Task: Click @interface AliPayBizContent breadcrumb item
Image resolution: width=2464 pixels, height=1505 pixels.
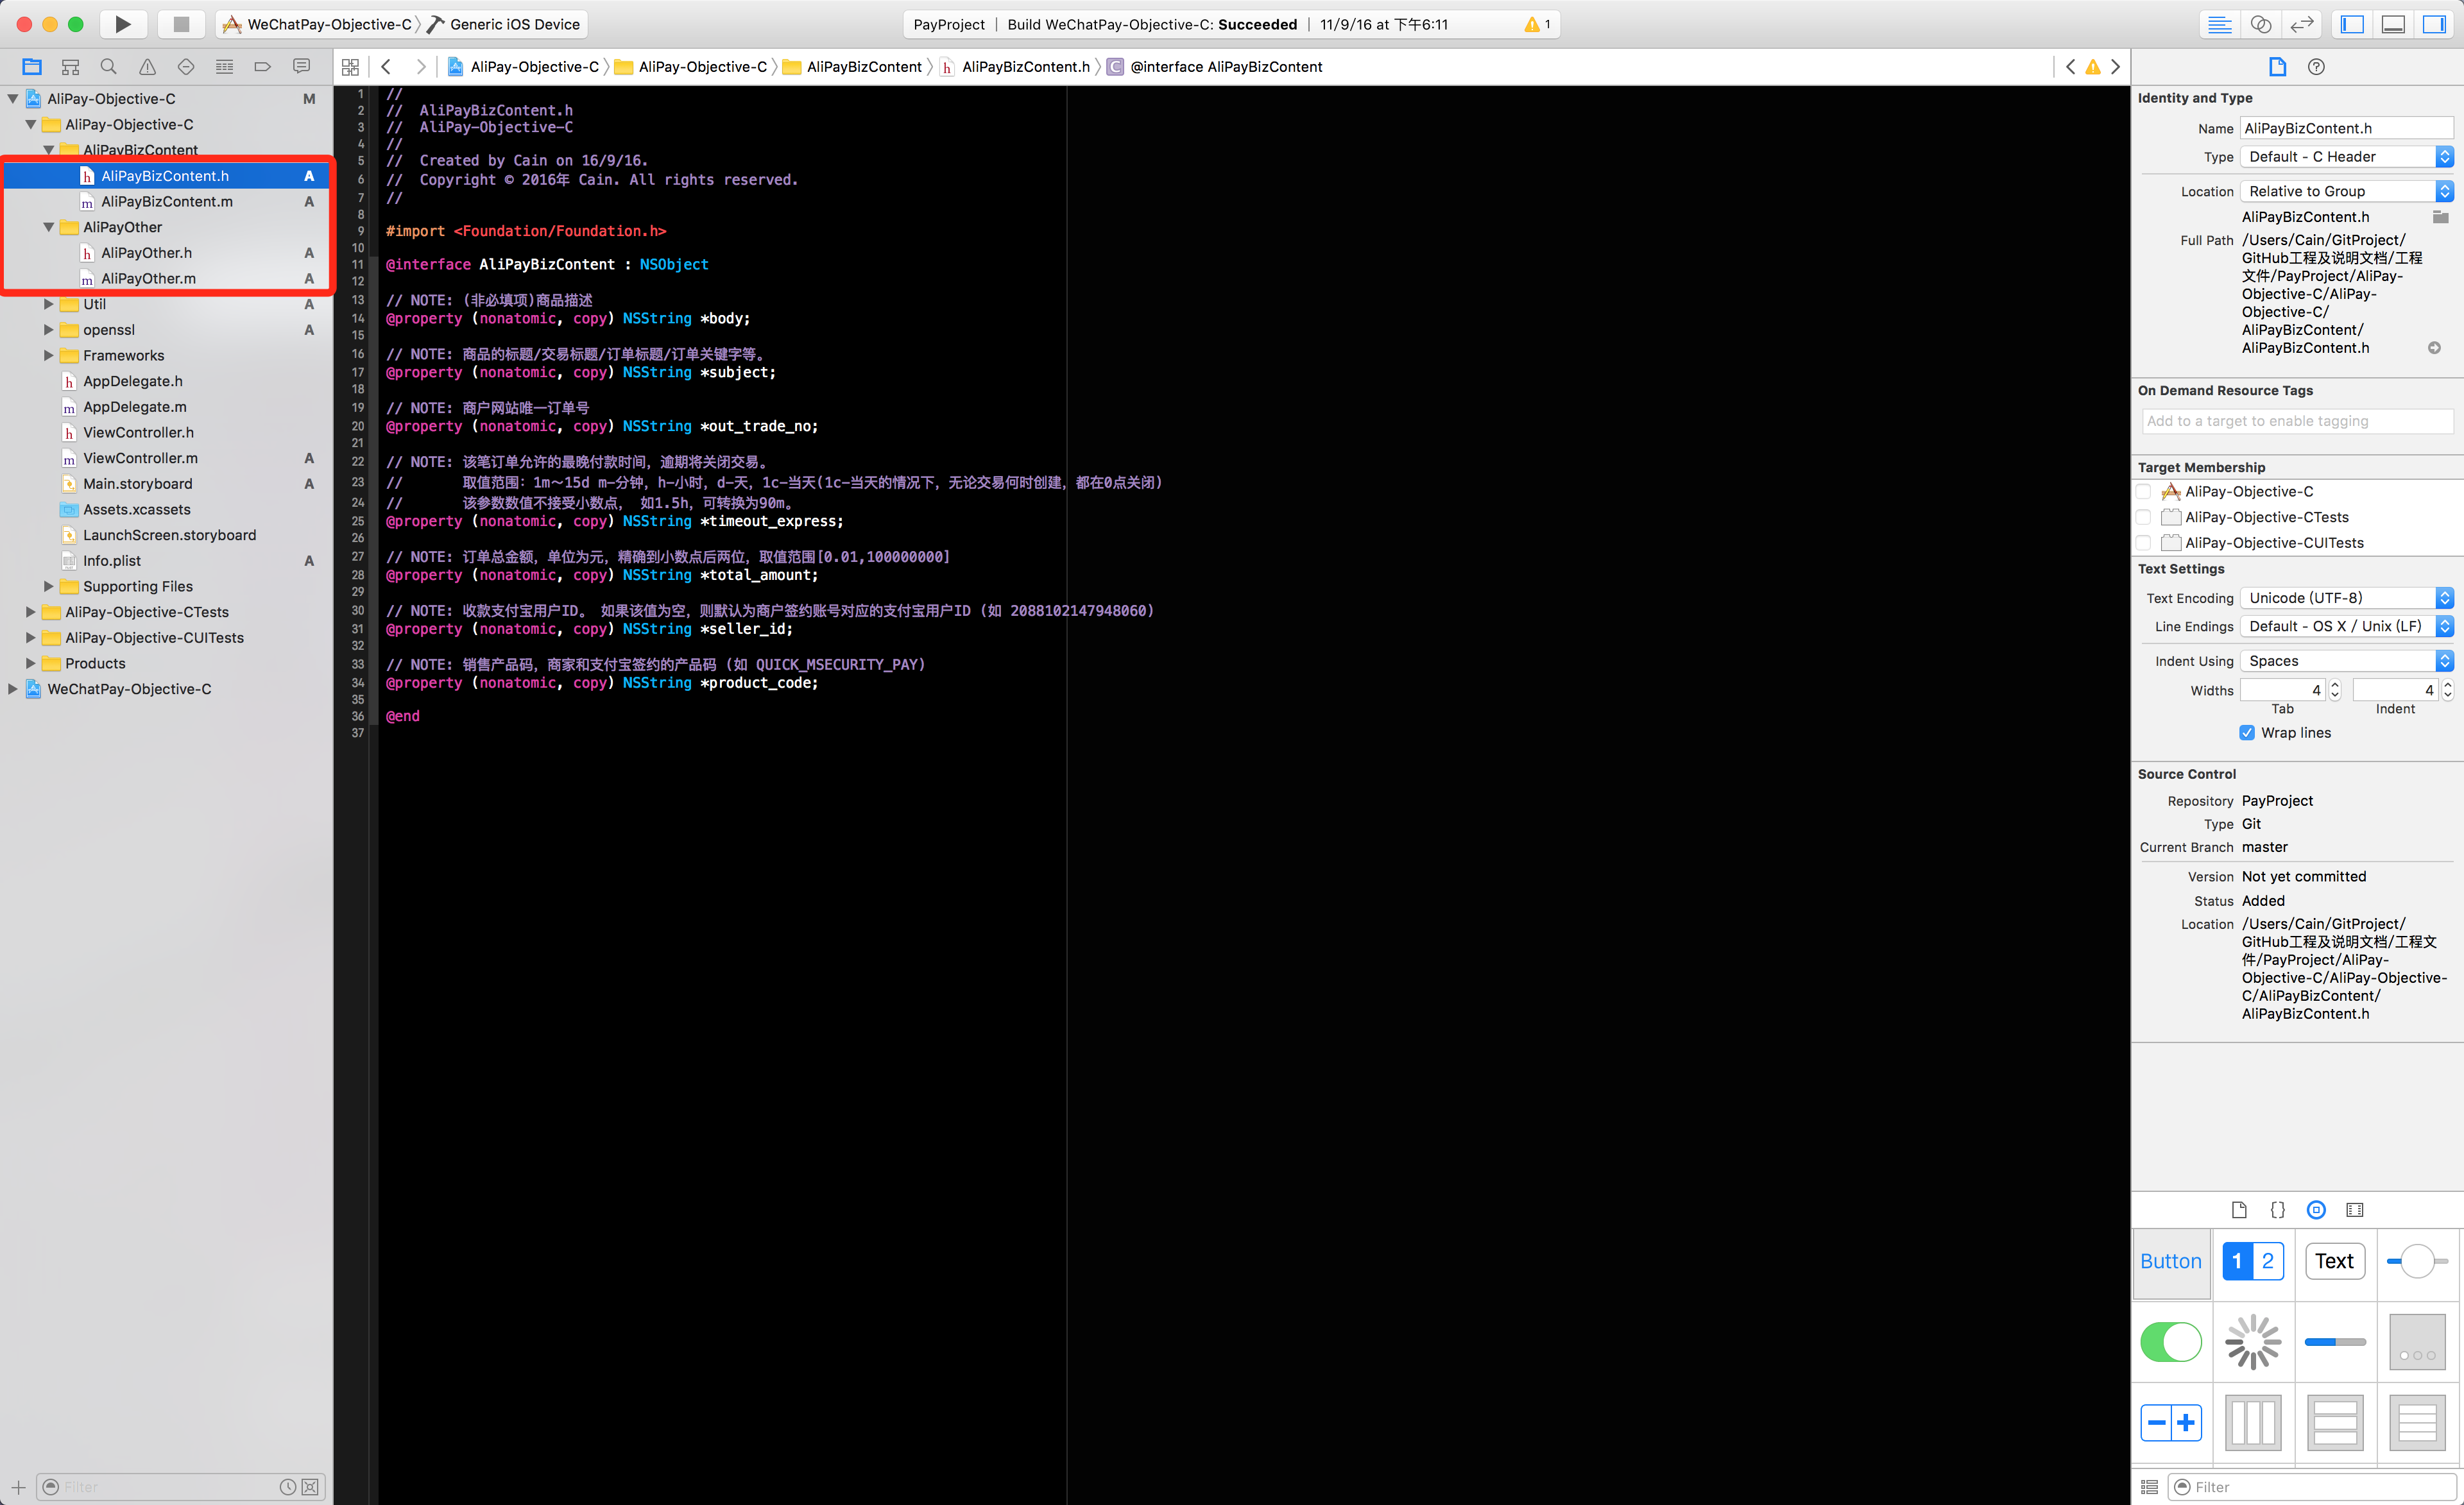Action: coord(1225,67)
